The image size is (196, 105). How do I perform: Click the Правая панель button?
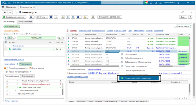[183, 26]
